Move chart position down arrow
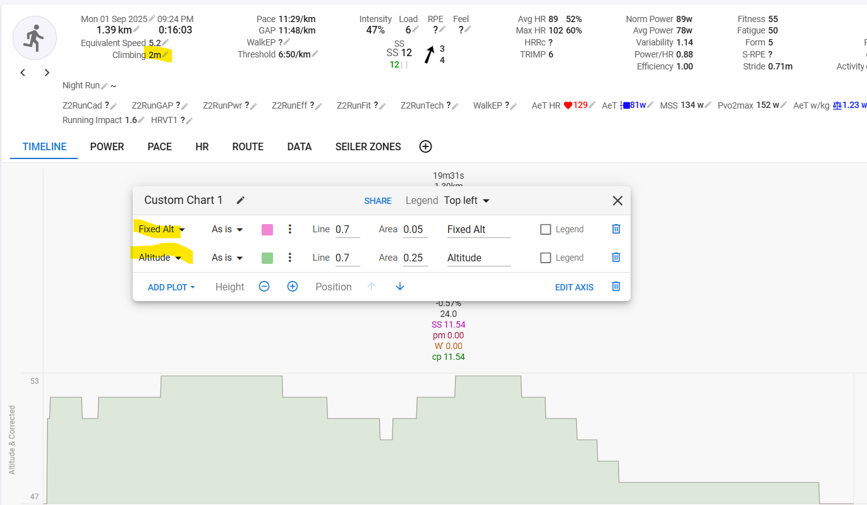The width and height of the screenshot is (867, 505). coord(400,287)
